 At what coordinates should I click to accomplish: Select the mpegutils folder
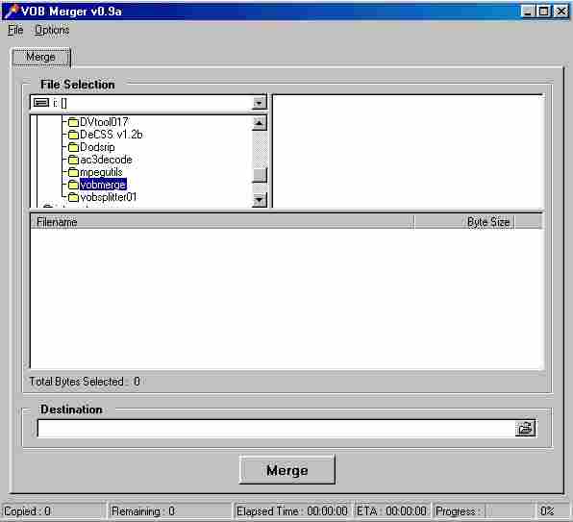pyautogui.click(x=101, y=172)
